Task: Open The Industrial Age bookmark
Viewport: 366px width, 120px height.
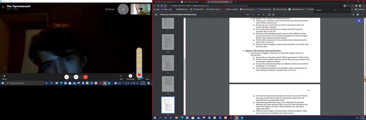Action: pos(264,9)
